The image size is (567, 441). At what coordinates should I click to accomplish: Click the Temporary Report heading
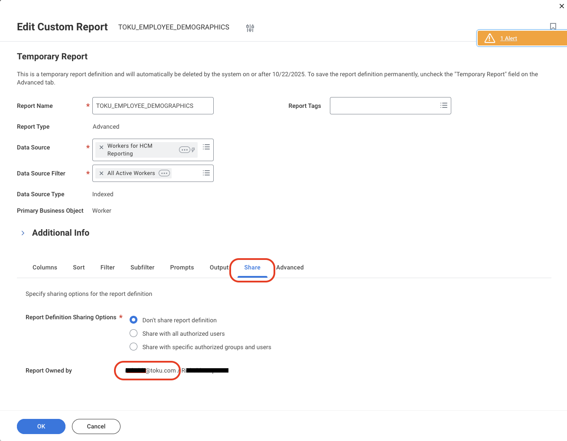[52, 57]
